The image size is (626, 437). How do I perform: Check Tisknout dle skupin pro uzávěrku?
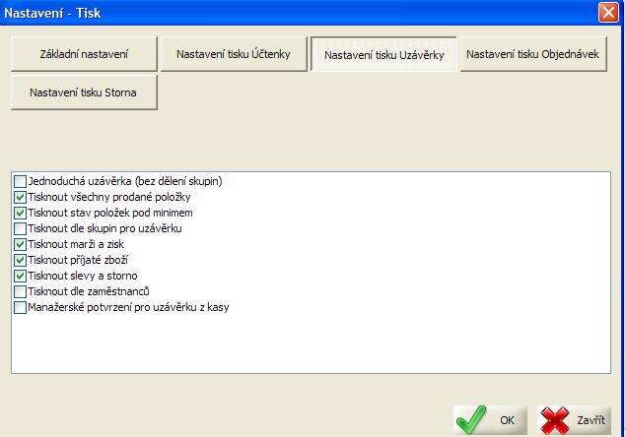coord(21,228)
